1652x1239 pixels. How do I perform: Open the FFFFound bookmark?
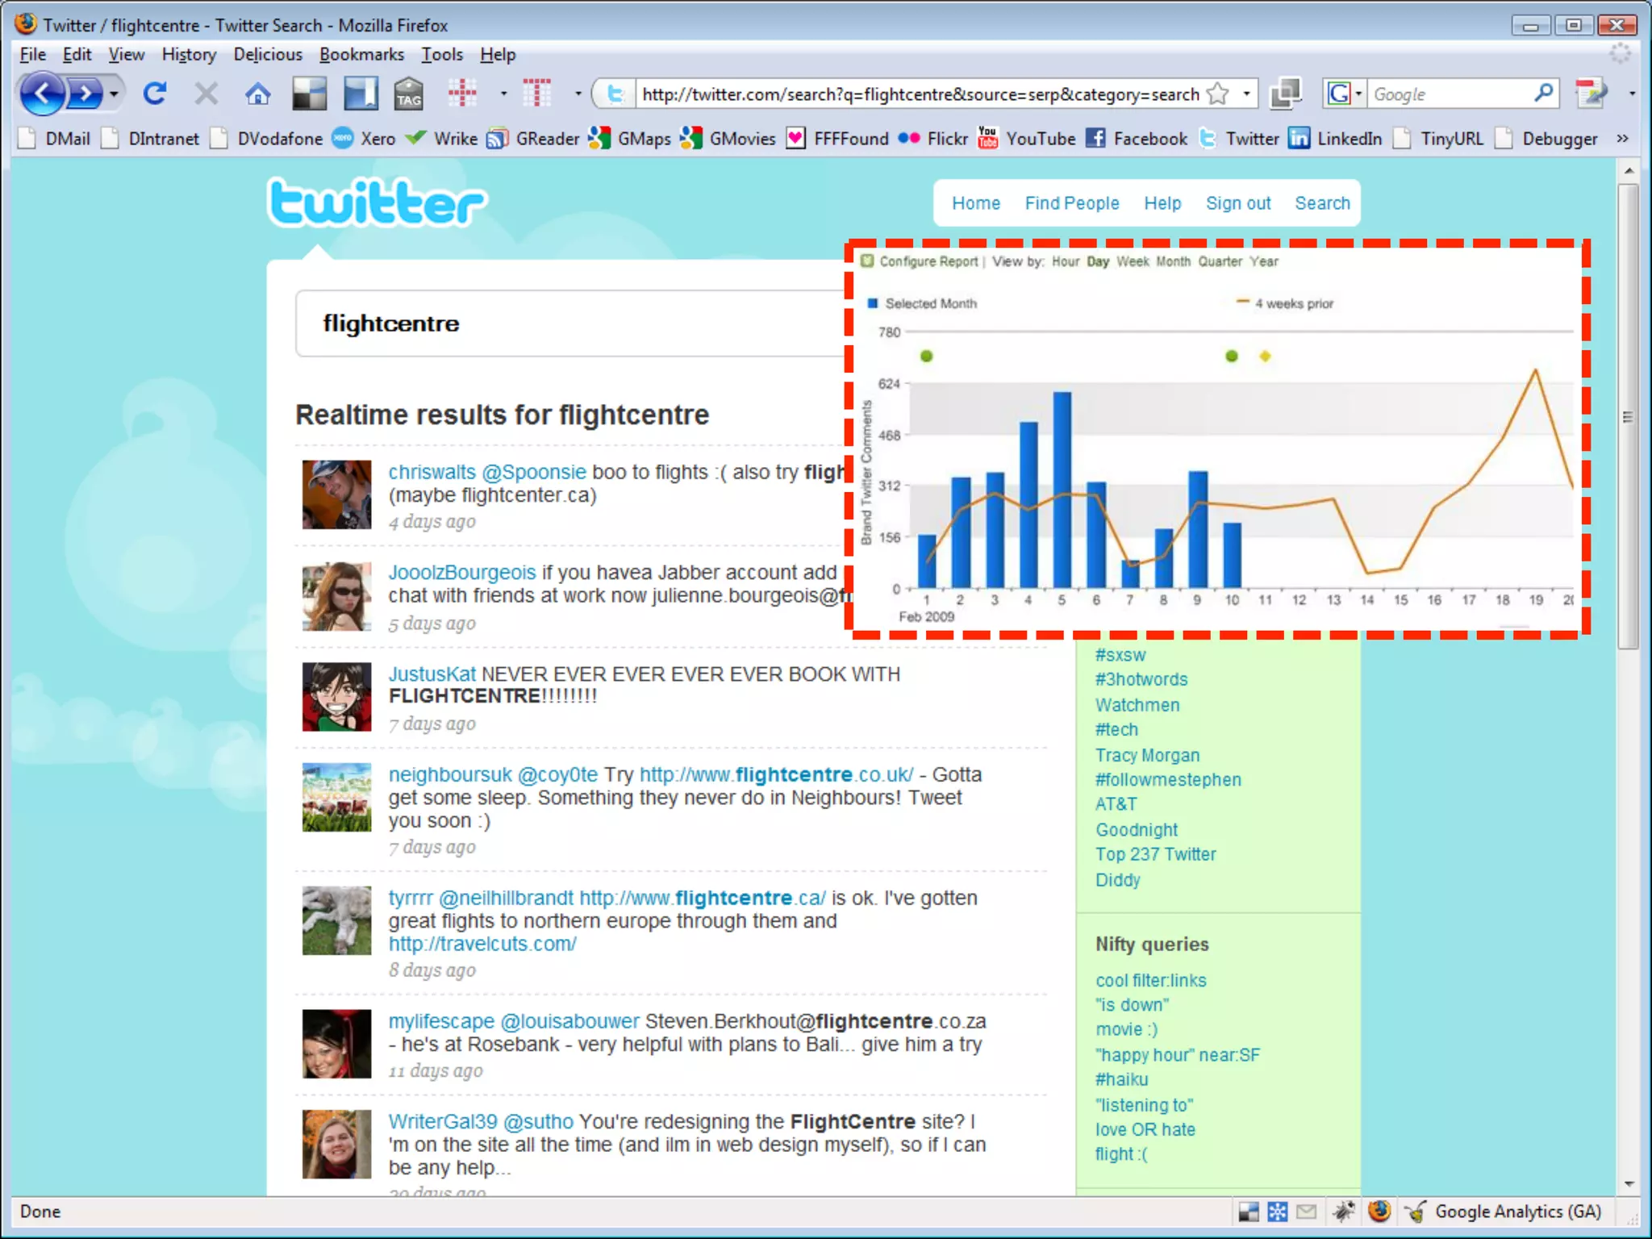tap(837, 139)
